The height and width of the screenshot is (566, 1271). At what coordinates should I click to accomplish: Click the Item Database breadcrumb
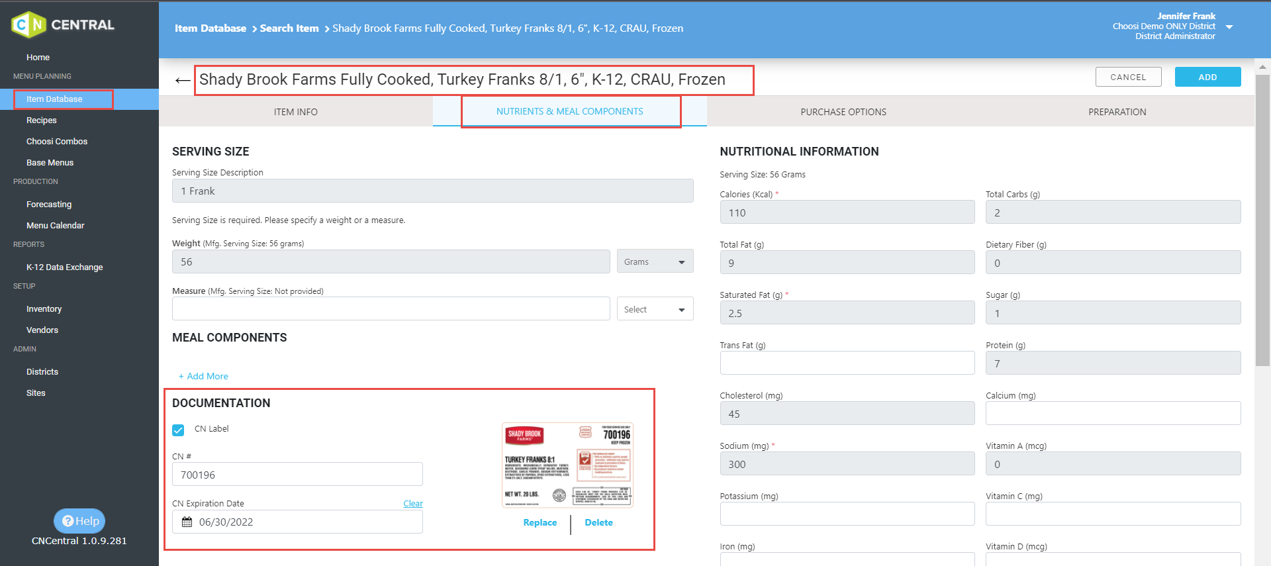click(x=211, y=28)
